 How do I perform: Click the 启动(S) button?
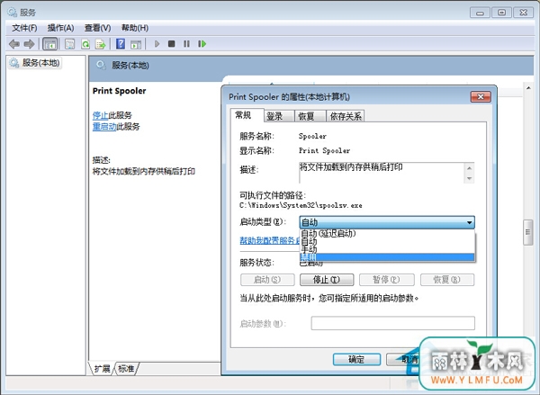coord(267,280)
